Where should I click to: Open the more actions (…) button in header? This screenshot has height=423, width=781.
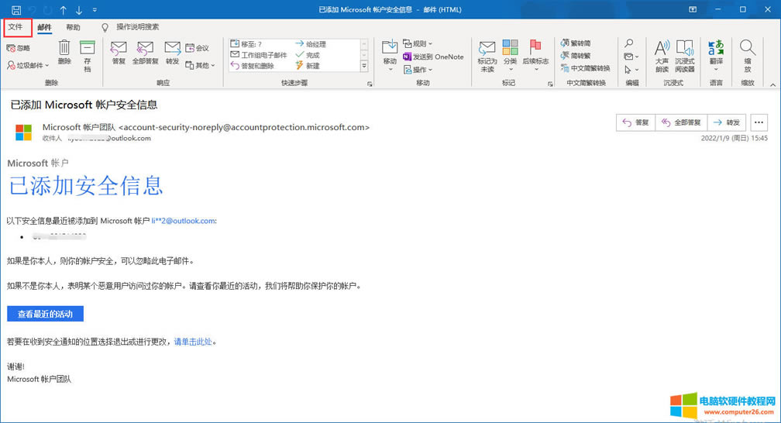pyautogui.click(x=759, y=122)
